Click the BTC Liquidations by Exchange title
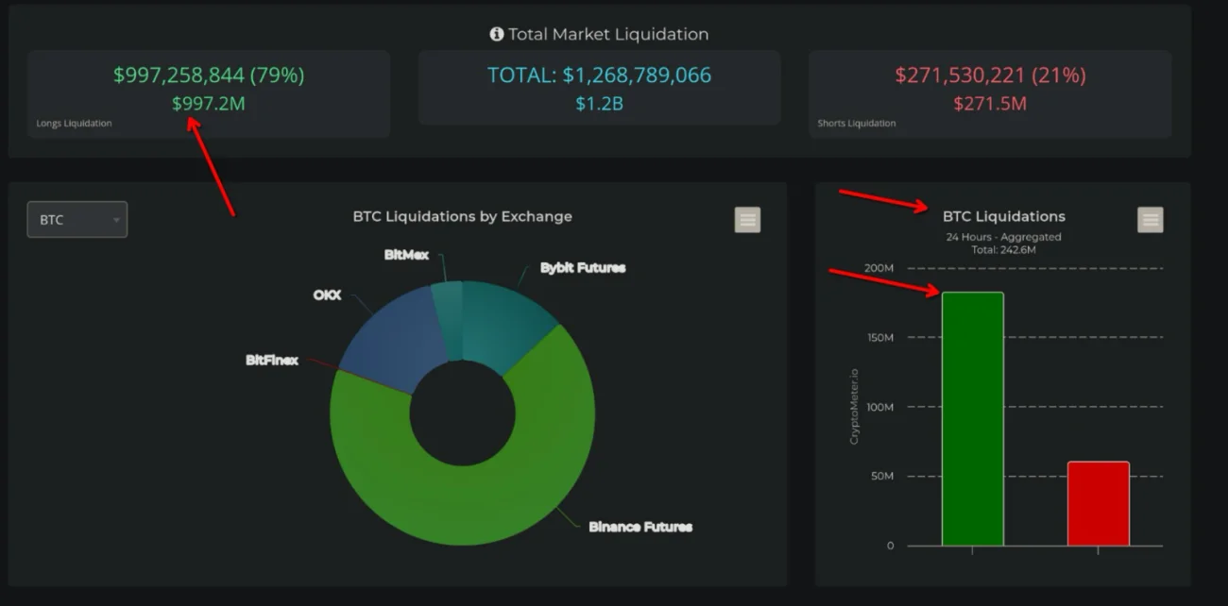 tap(462, 216)
